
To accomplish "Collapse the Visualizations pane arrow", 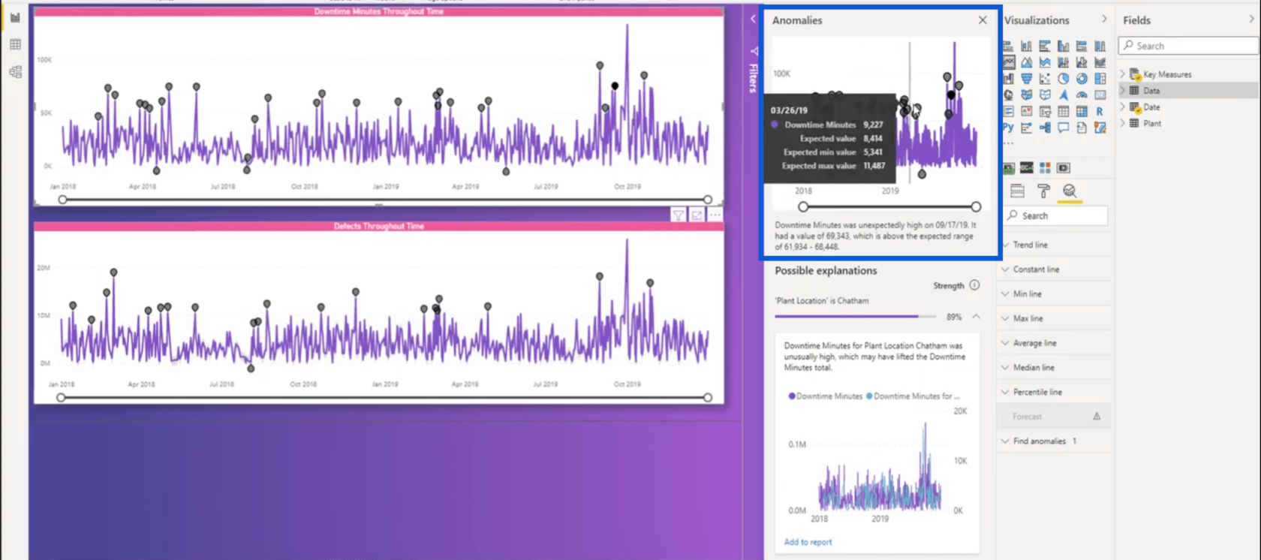I will 1104,19.
